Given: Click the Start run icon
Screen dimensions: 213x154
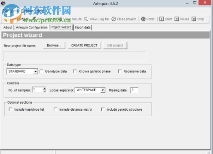Looking at the screenshot, I should pyautogui.click(x=161, y=19).
